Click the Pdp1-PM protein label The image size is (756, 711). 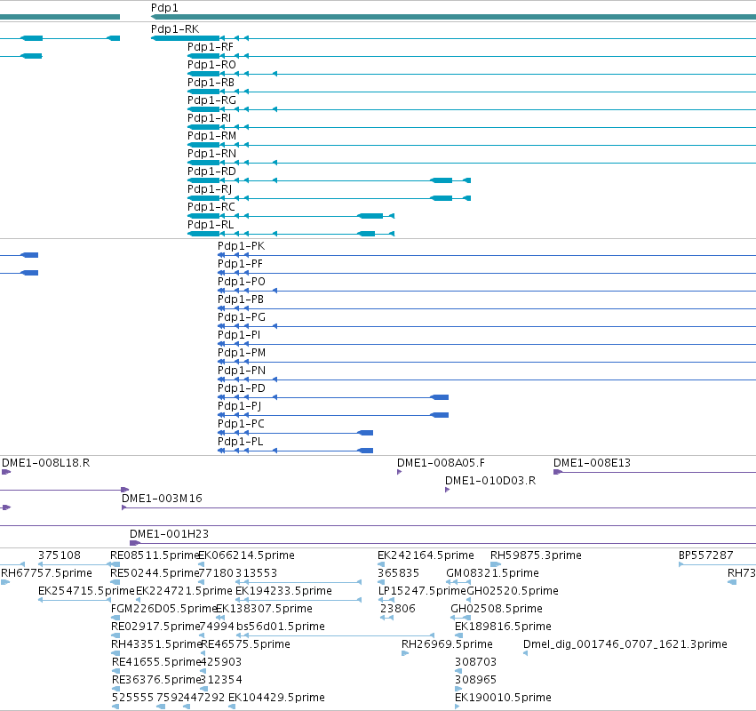(x=242, y=353)
